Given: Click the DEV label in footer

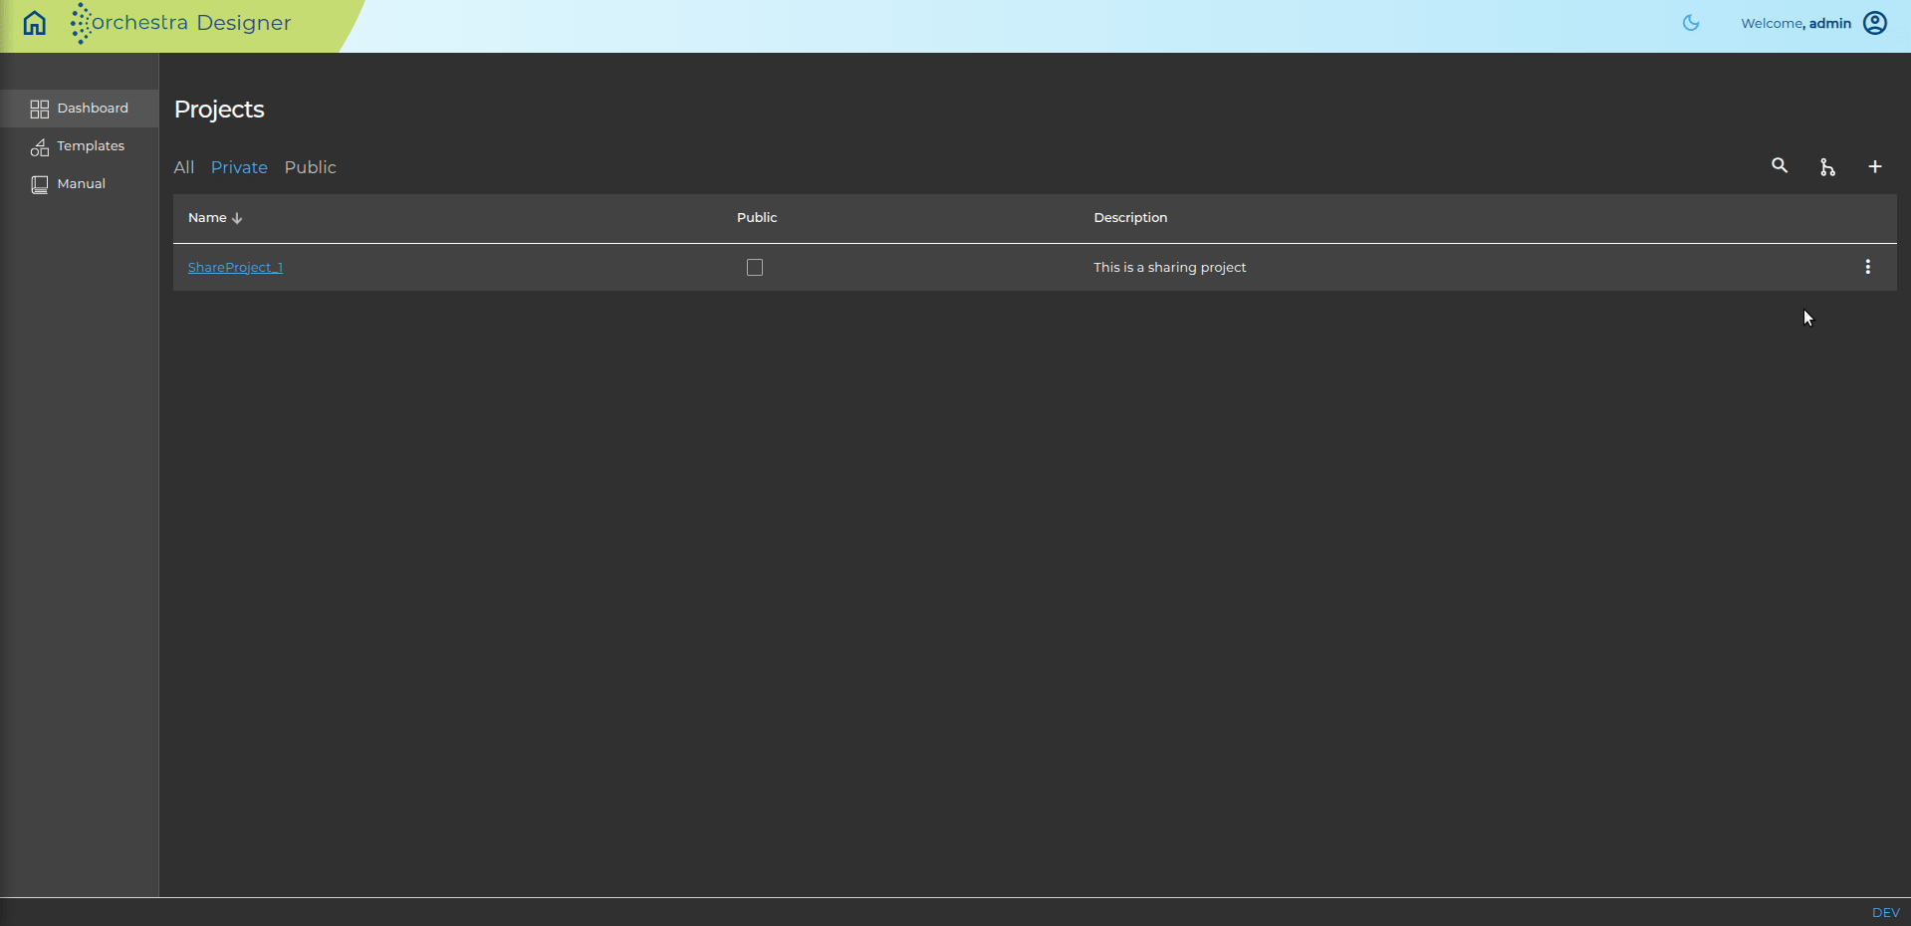Looking at the screenshot, I should pyautogui.click(x=1885, y=912).
